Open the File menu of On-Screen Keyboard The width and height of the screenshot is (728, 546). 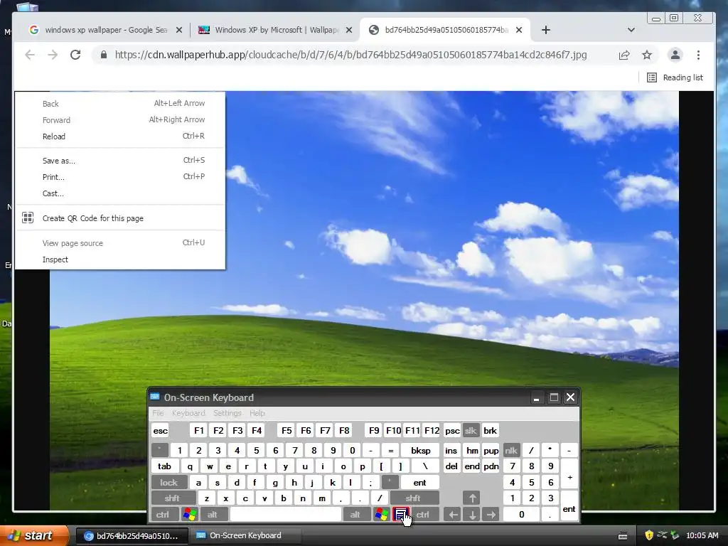pos(158,413)
